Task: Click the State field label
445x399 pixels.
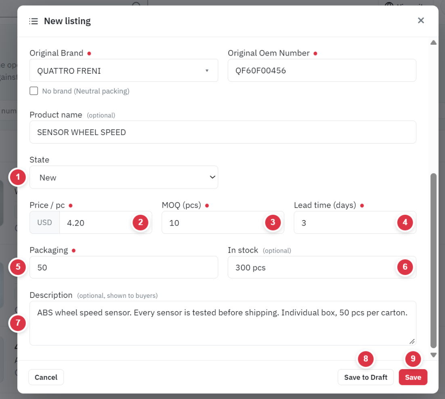Action: click(x=40, y=160)
